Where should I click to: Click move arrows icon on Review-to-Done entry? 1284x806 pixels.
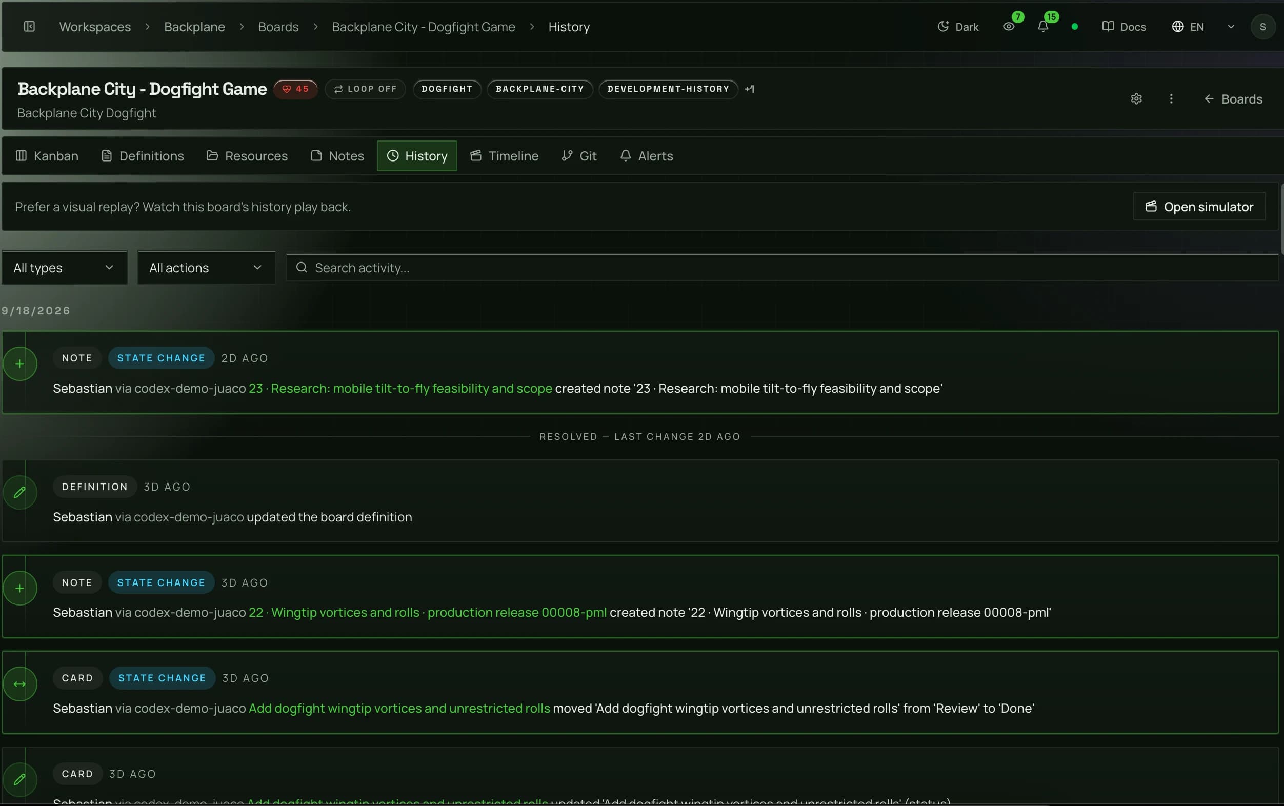pos(19,684)
